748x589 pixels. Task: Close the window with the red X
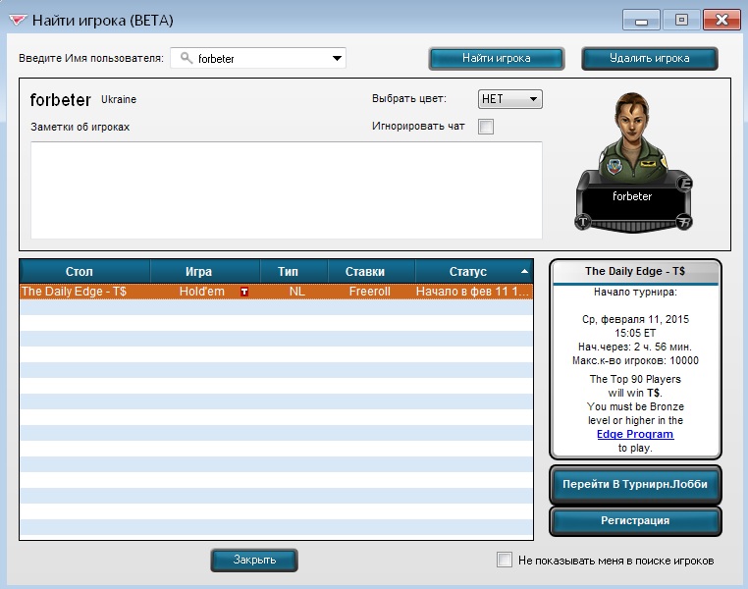(x=721, y=20)
